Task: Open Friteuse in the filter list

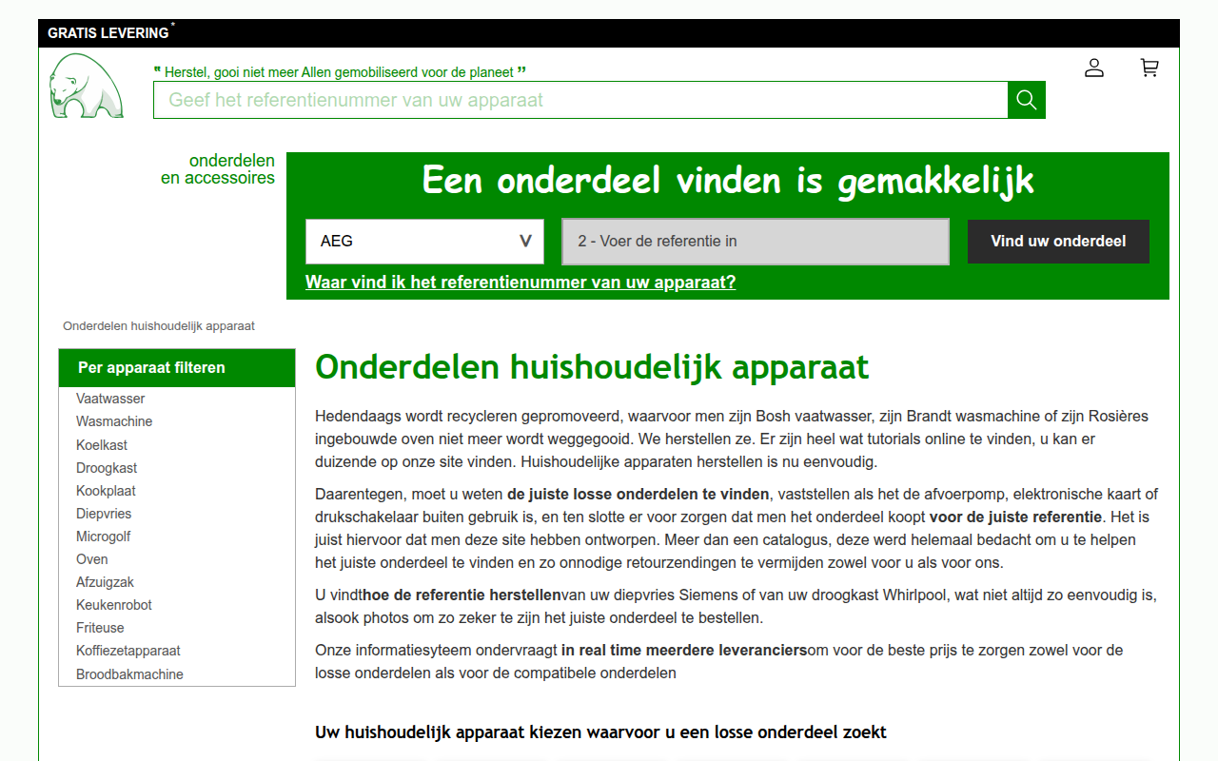Action: click(100, 628)
